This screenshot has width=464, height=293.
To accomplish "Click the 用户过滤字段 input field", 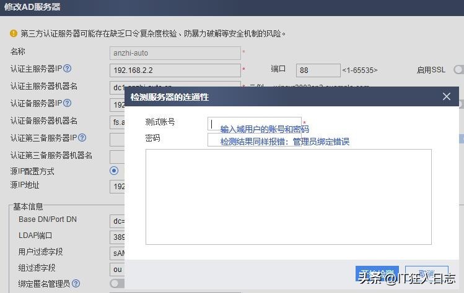I will (x=117, y=253).
